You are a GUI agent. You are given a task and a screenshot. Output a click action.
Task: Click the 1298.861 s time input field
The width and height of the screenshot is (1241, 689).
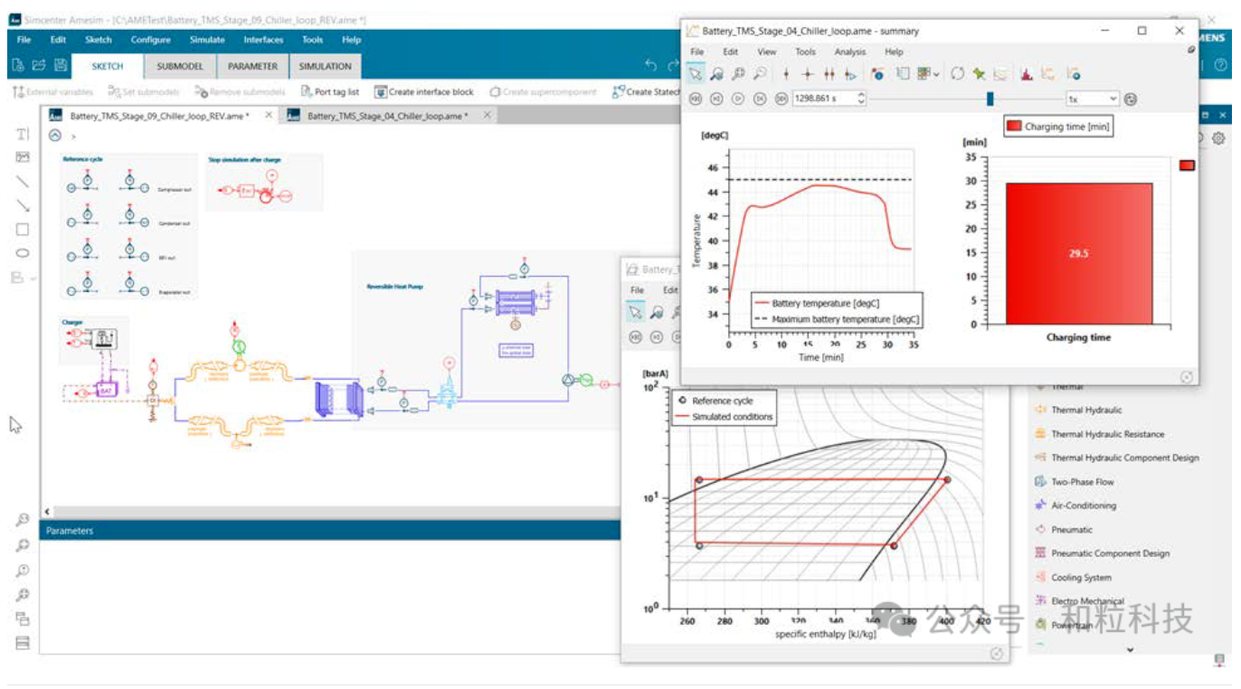tap(829, 99)
